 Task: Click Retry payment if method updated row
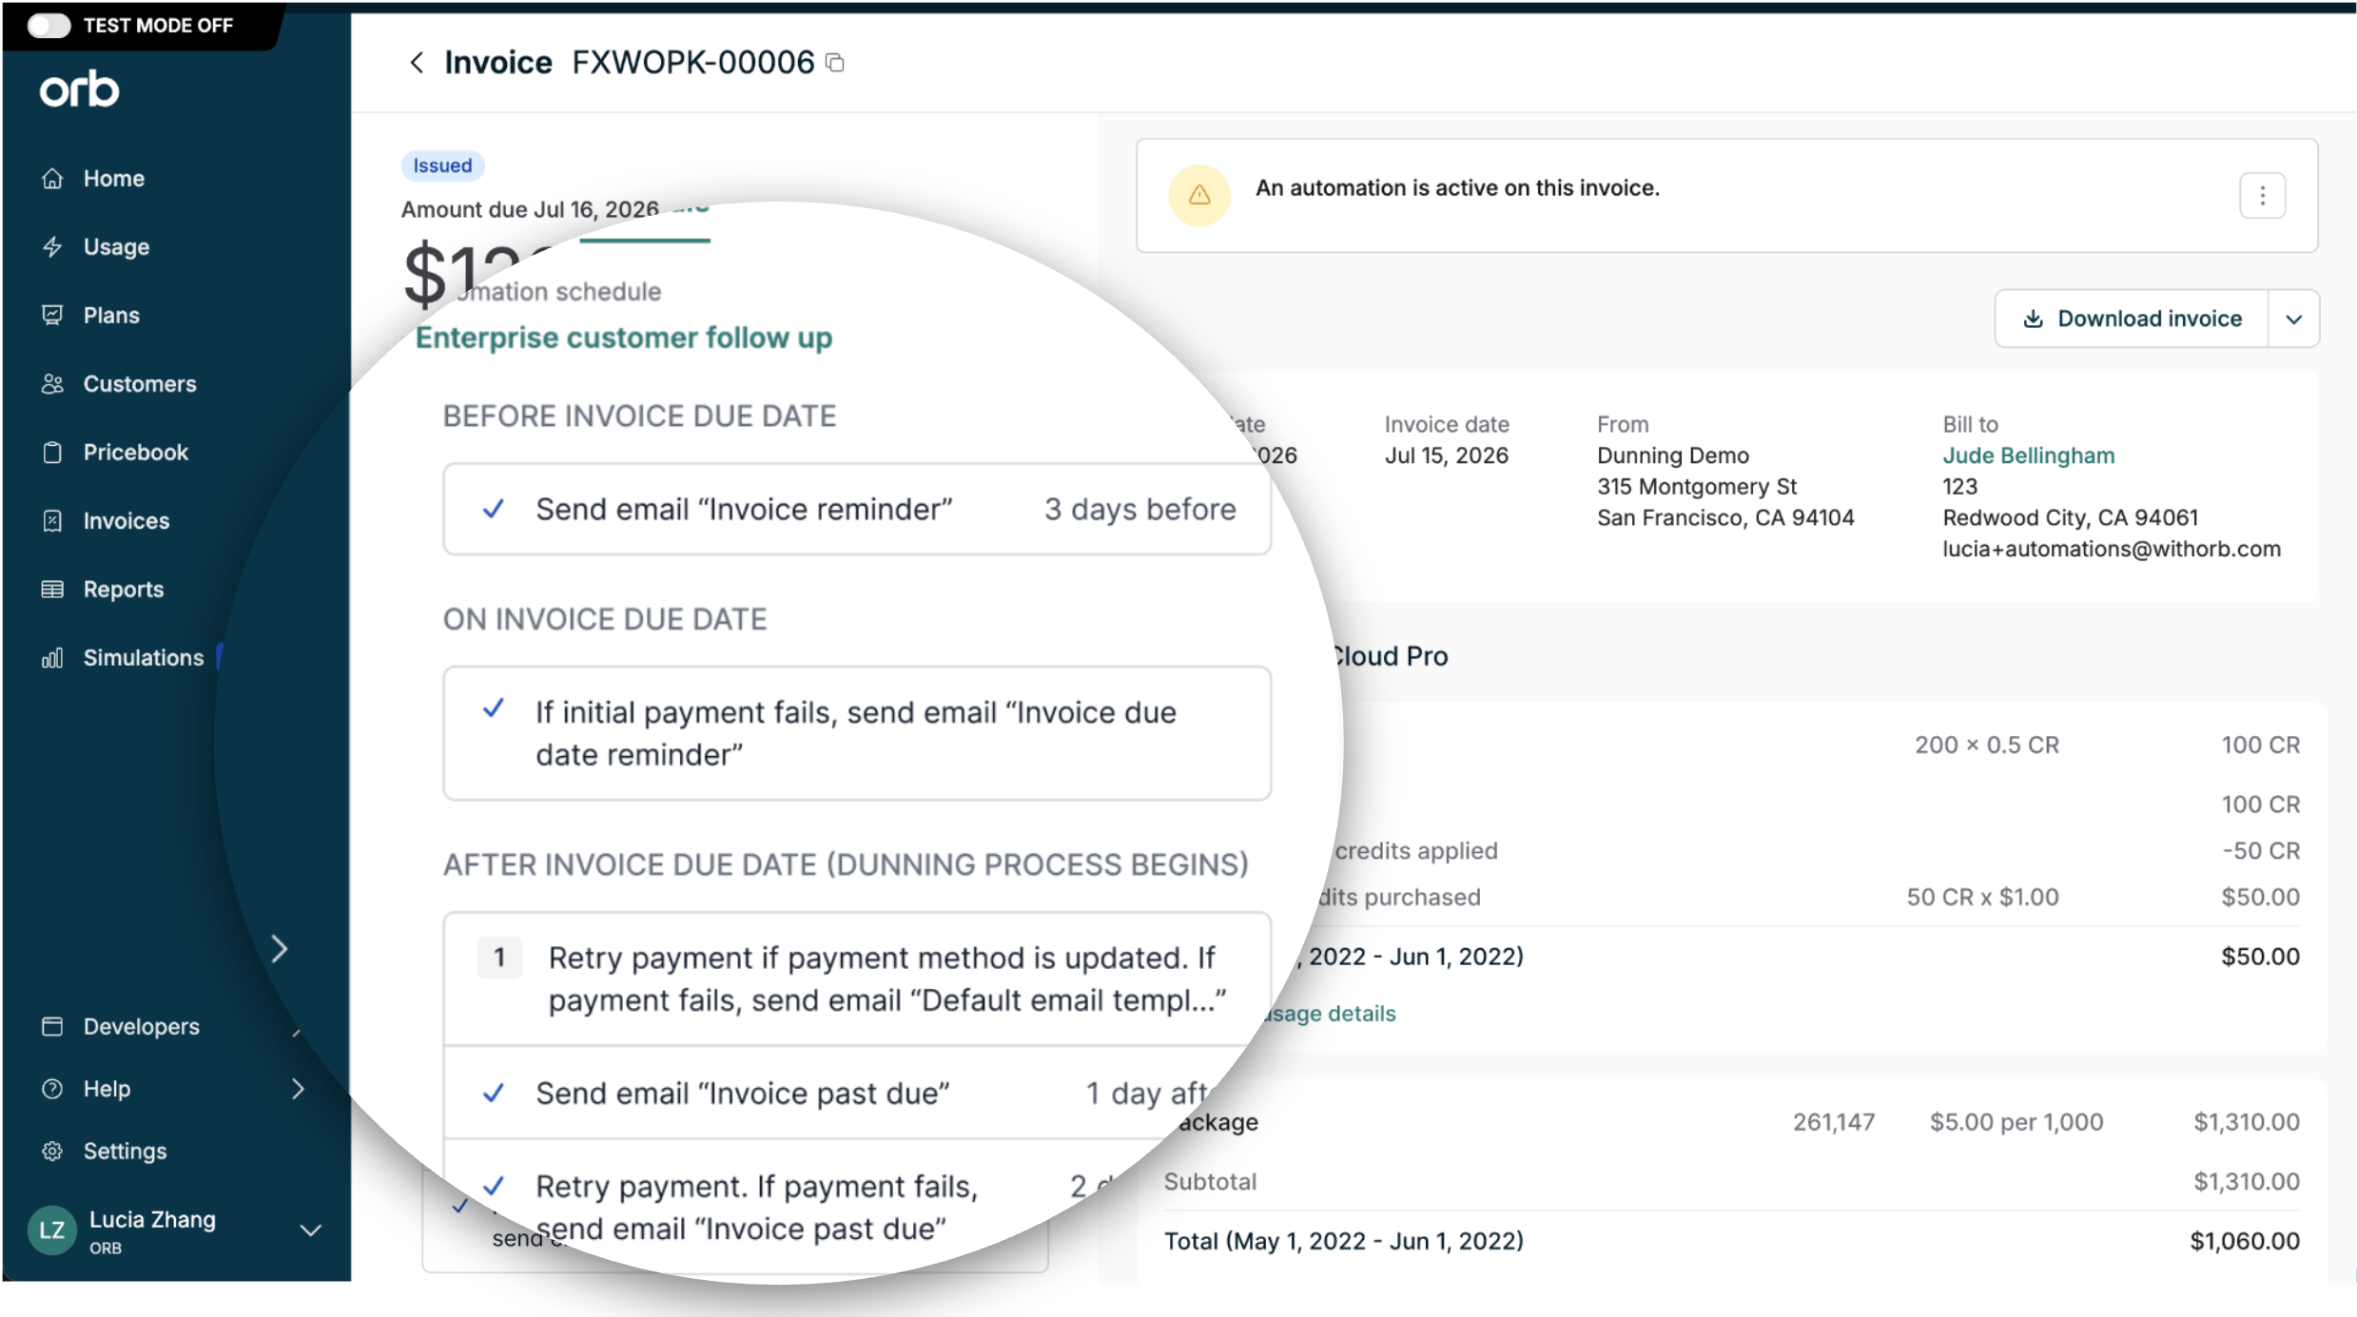point(856,979)
